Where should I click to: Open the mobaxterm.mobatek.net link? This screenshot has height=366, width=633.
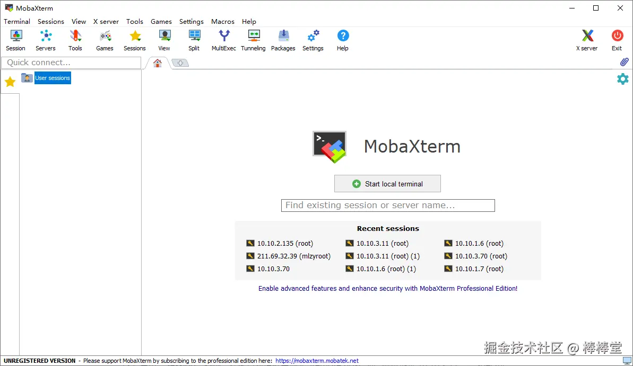point(317,361)
